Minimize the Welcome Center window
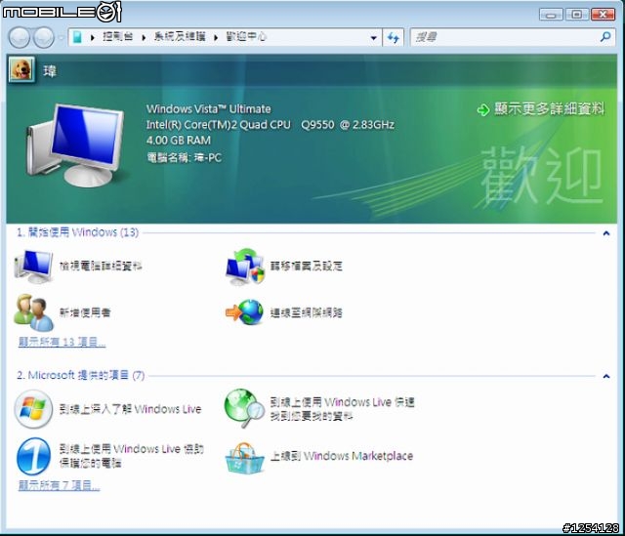 [551, 15]
